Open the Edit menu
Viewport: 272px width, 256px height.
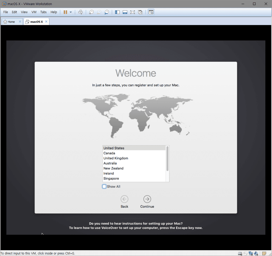[x=14, y=12]
